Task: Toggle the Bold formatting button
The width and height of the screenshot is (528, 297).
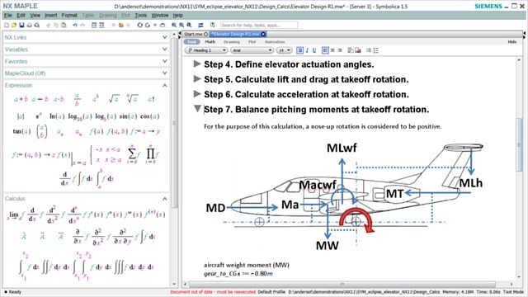Action: [299, 50]
